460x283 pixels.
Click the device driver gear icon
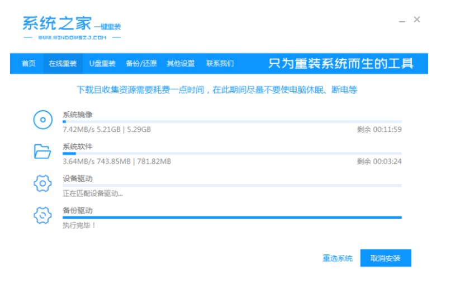42,183
